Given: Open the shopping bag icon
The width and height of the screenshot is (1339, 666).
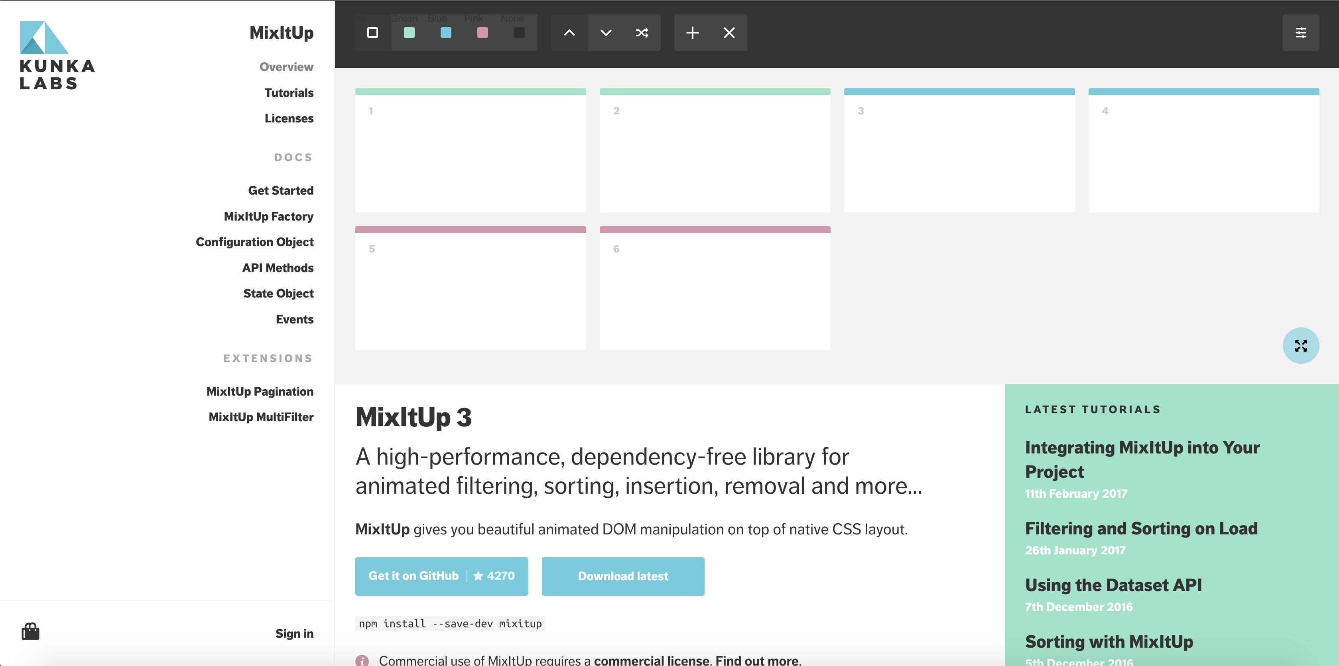Looking at the screenshot, I should point(31,632).
